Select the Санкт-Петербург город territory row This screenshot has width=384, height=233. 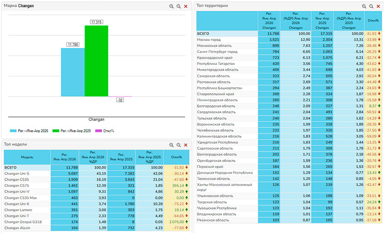pos(289,51)
